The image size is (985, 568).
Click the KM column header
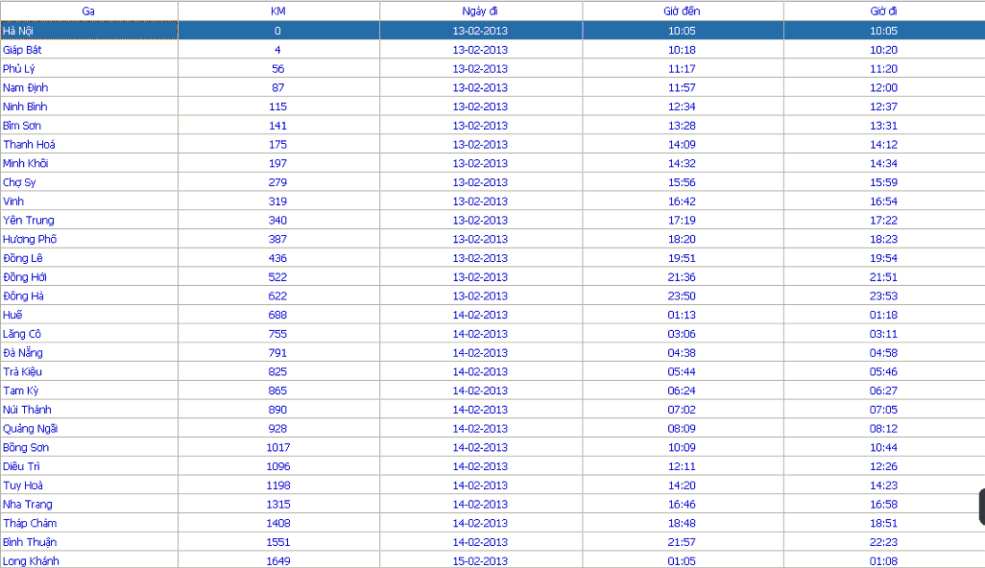point(278,11)
